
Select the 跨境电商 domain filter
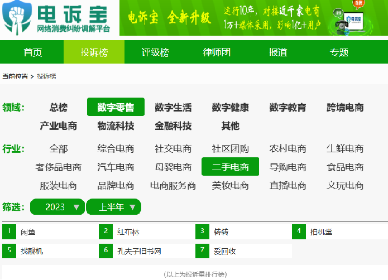(x=345, y=108)
